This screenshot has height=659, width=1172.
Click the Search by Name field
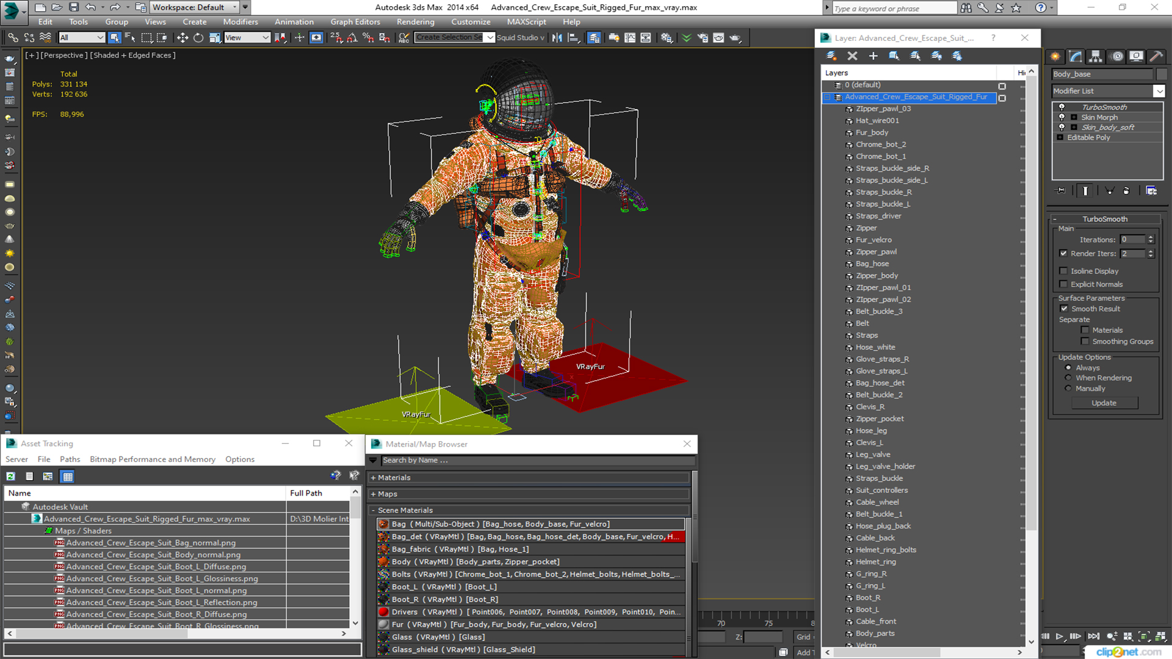[x=538, y=461]
